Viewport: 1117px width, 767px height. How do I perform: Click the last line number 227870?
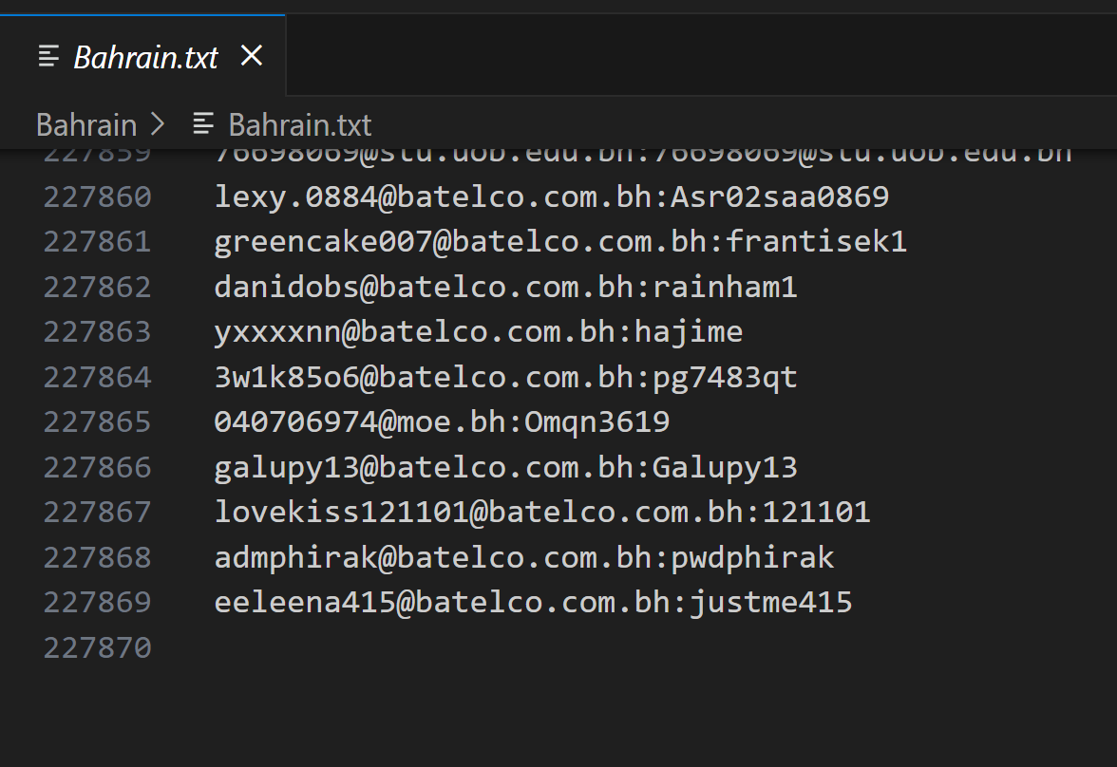click(x=98, y=648)
